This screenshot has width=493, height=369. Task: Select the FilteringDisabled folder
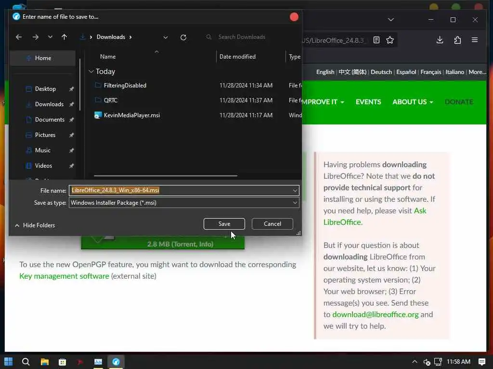click(125, 86)
